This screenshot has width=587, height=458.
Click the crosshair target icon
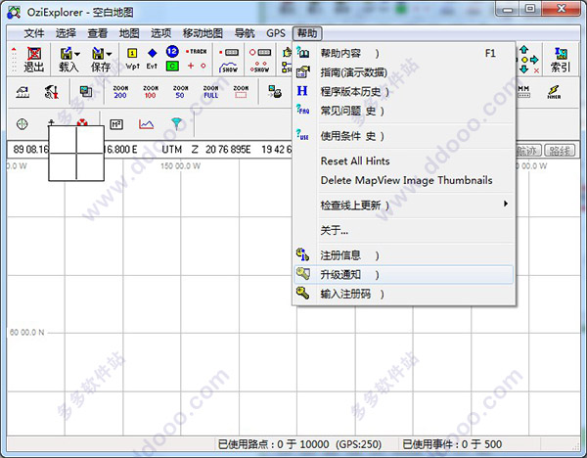point(23,124)
